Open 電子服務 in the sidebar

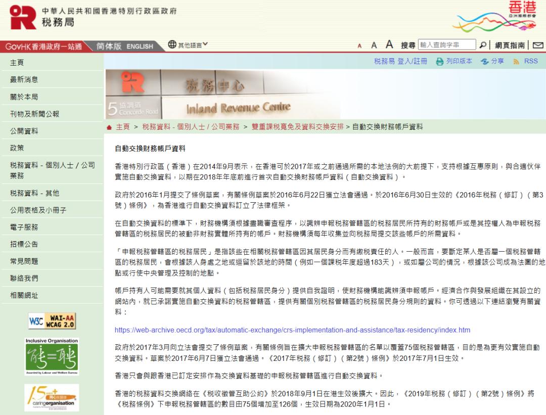(53, 227)
